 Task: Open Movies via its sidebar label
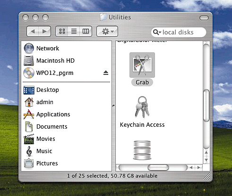(x=46, y=139)
